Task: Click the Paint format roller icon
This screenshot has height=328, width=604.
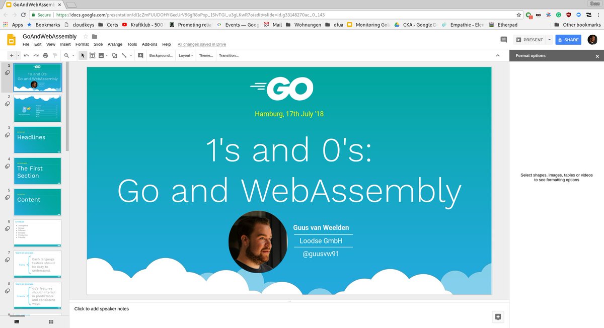Action: coord(55,55)
